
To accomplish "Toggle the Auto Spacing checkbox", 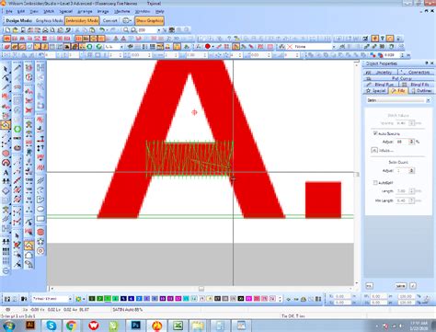I will (375, 133).
